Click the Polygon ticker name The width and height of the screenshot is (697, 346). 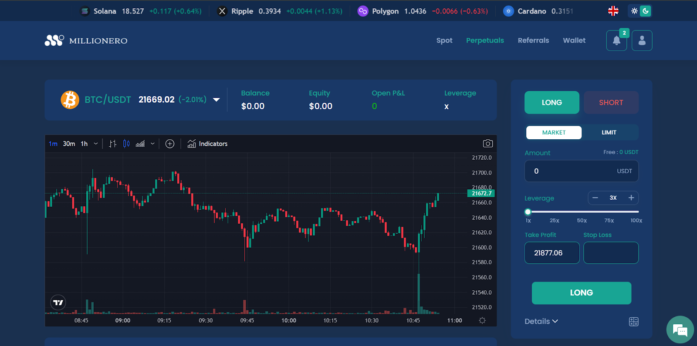pyautogui.click(x=386, y=11)
